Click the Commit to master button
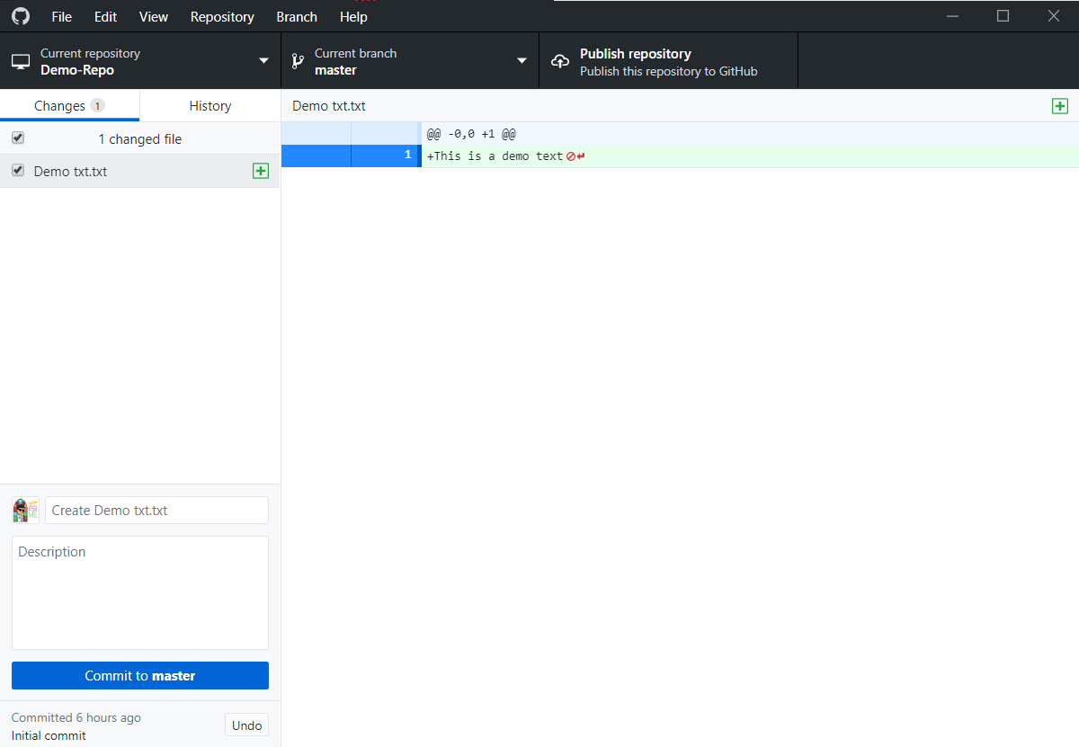 pos(139,675)
